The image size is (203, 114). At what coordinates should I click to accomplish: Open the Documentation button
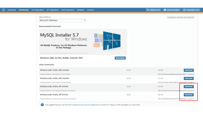pyautogui.click(x=172, y=10)
